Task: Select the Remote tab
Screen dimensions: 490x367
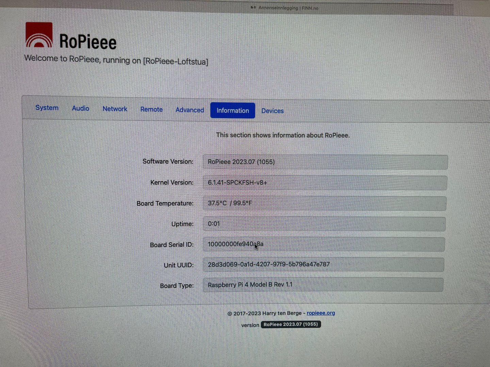Action: pyautogui.click(x=151, y=109)
